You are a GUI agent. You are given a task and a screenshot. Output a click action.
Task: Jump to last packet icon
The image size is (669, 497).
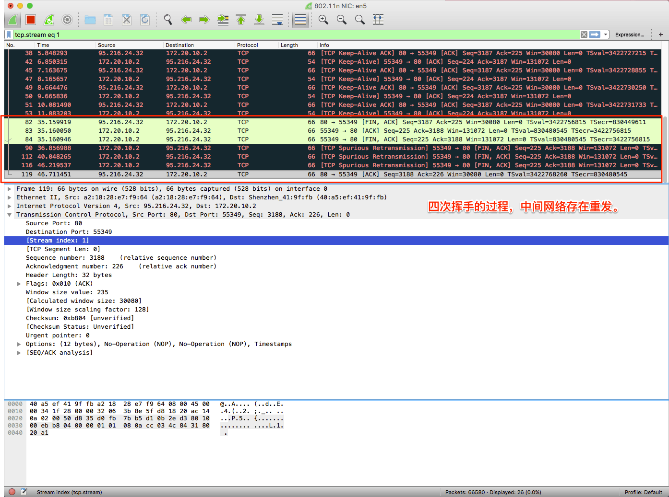259,20
